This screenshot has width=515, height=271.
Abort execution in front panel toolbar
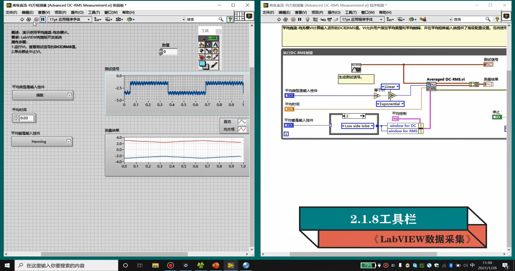(x=36, y=19)
